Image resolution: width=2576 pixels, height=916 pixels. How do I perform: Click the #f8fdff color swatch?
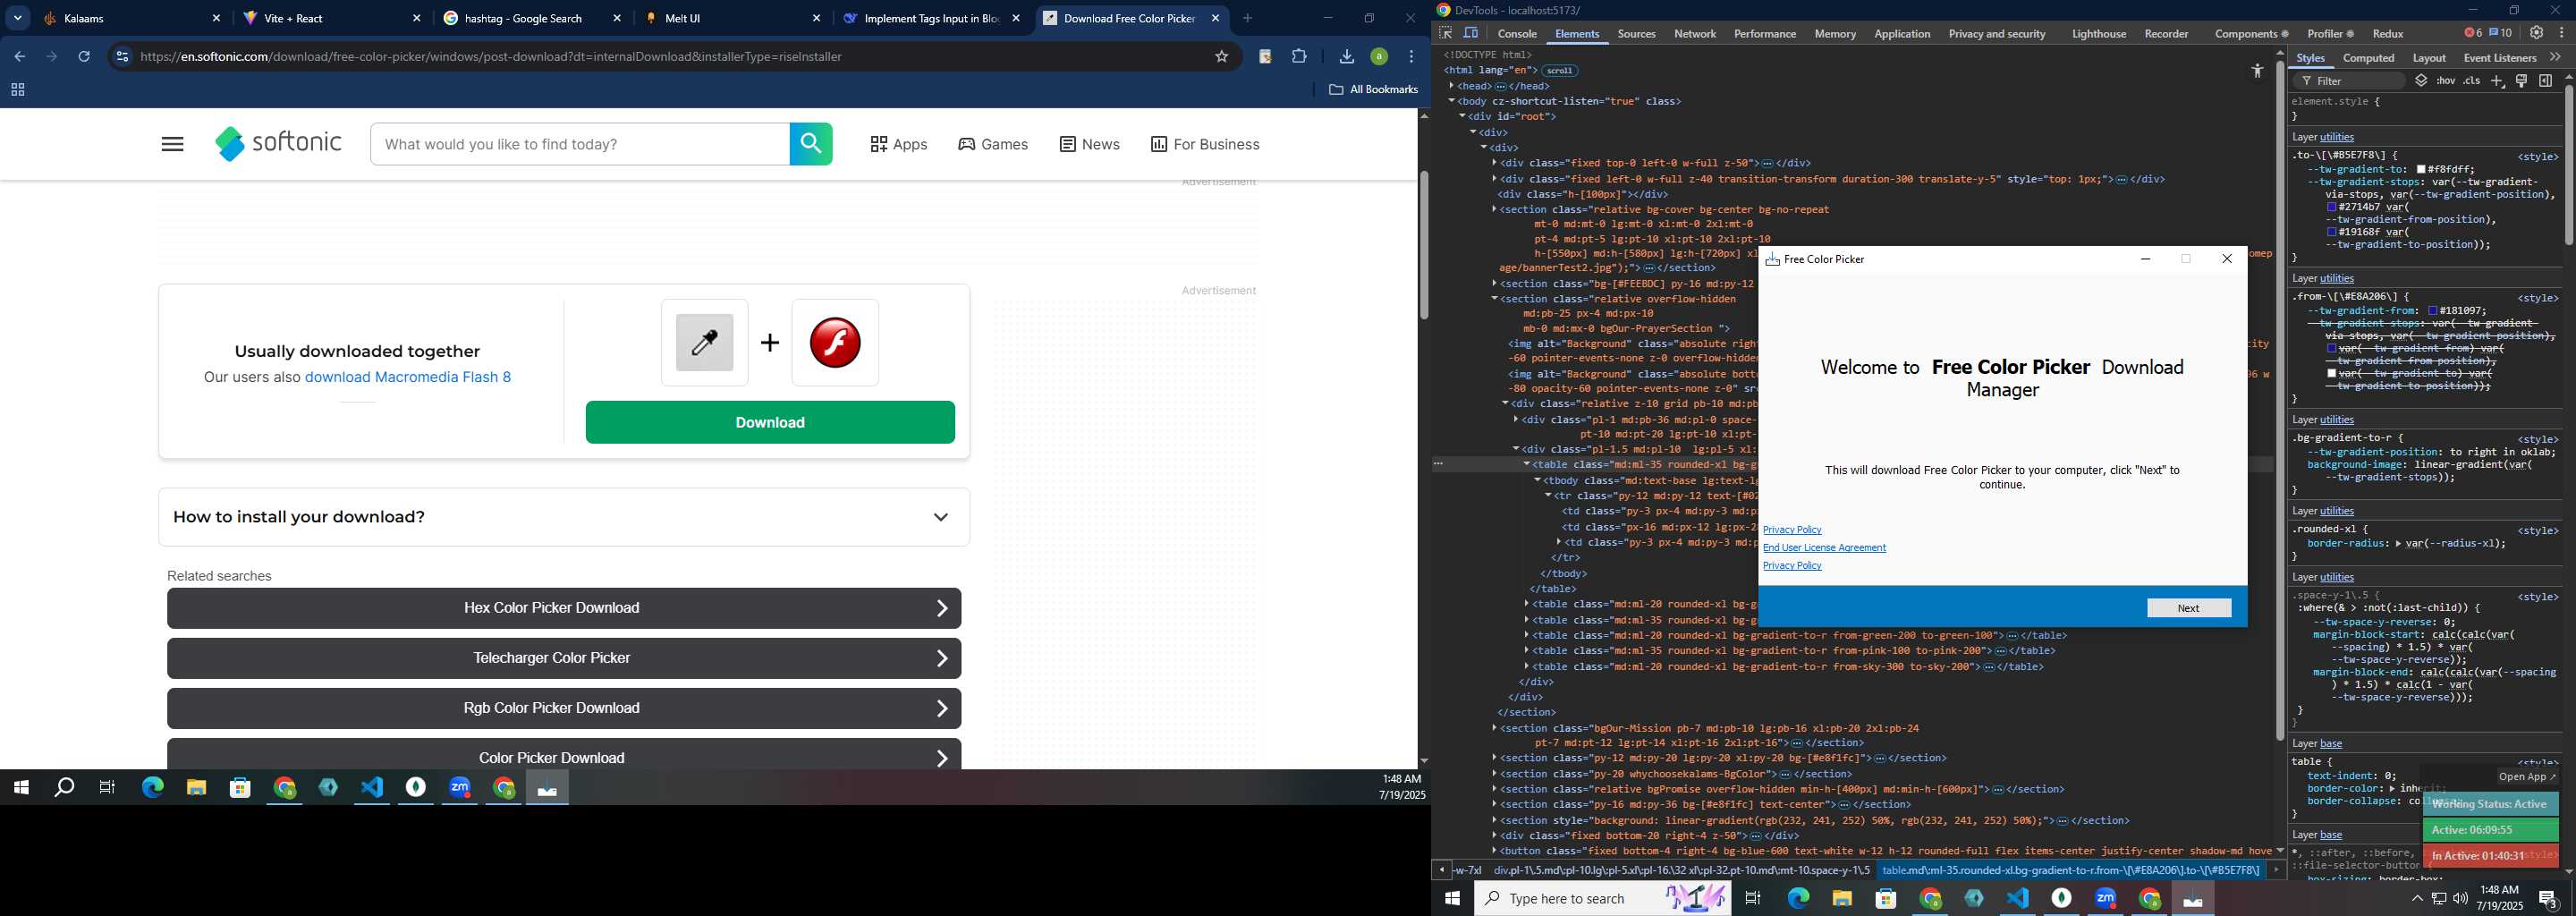(x=2421, y=170)
